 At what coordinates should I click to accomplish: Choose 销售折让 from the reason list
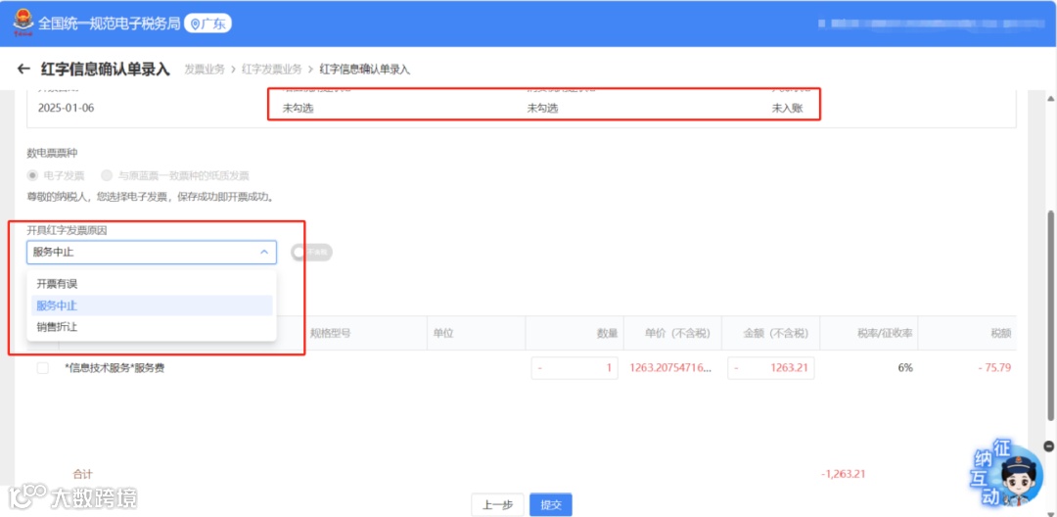click(x=153, y=327)
